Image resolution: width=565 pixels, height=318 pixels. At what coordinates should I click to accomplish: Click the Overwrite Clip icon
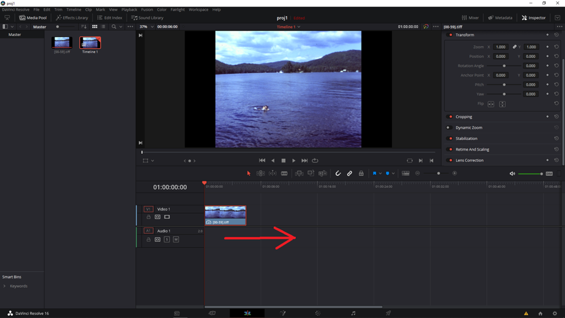(x=310, y=174)
